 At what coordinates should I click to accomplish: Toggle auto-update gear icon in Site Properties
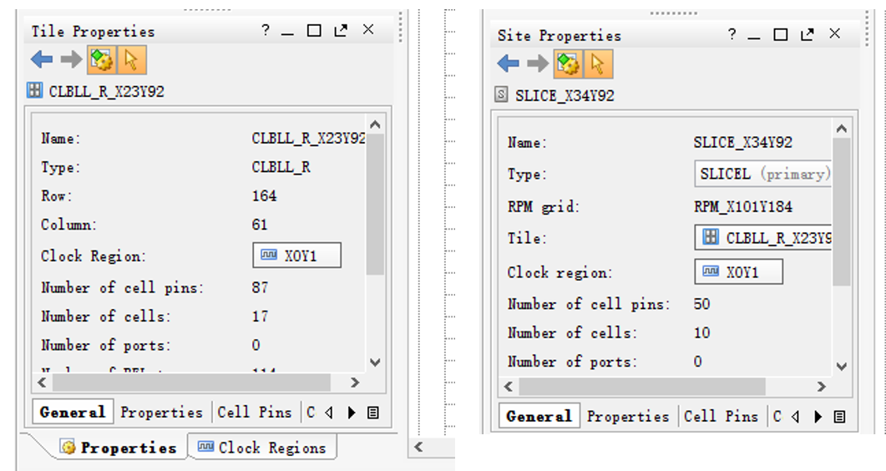[568, 63]
